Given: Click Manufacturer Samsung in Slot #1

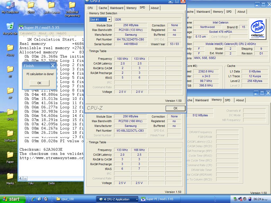Looking at the screenshot, I should pyautogui.click(x=131, y=35).
